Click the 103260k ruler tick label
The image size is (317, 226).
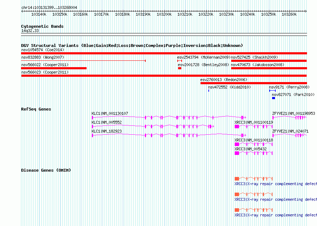click(289, 14)
